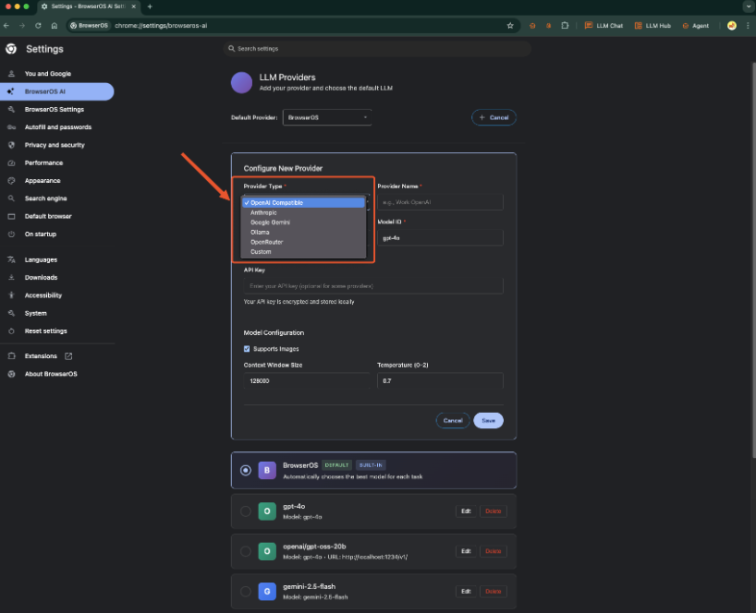Click the Context Window Size field
Viewport: 756px width, 613px height.
tap(307, 381)
